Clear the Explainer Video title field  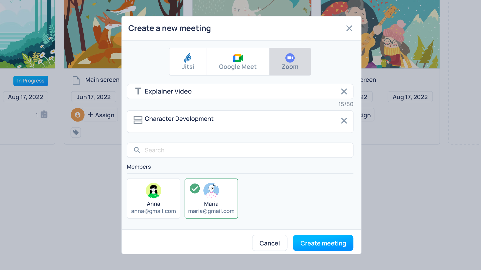343,92
